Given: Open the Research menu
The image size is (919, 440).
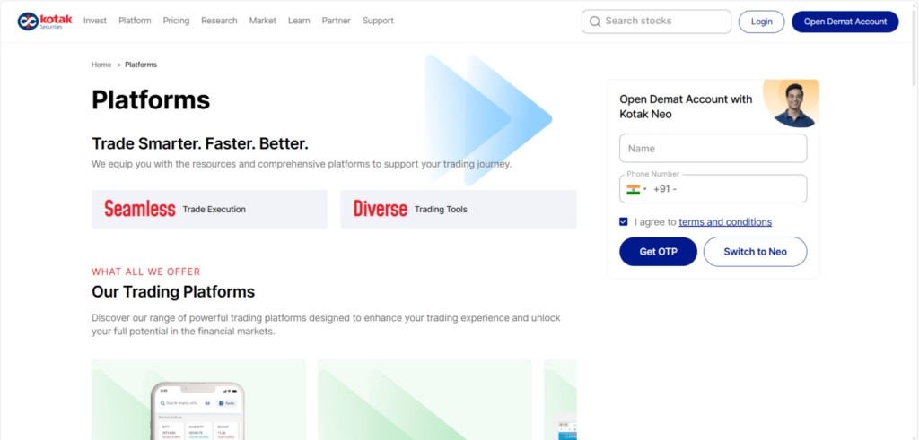Looking at the screenshot, I should 219,21.
